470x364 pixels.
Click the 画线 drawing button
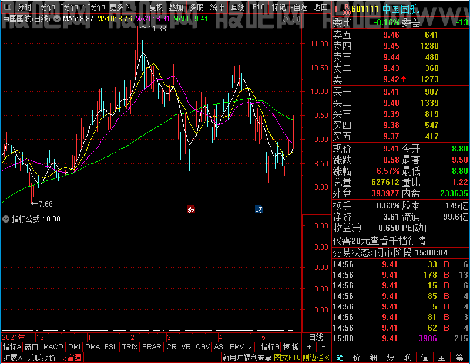tap(237, 7)
